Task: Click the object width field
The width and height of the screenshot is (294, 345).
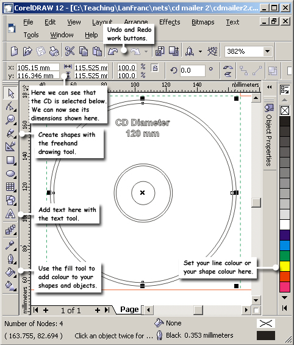Action: (91, 67)
